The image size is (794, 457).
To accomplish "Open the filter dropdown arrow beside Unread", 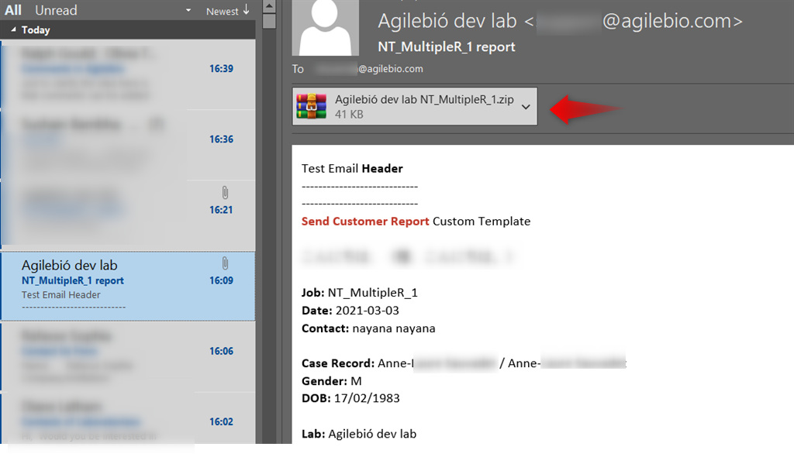I will click(x=188, y=11).
